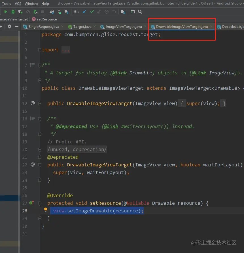Collapse class Javadoc fold on line 7
This screenshot has height=253, width=244.
click(40, 65)
